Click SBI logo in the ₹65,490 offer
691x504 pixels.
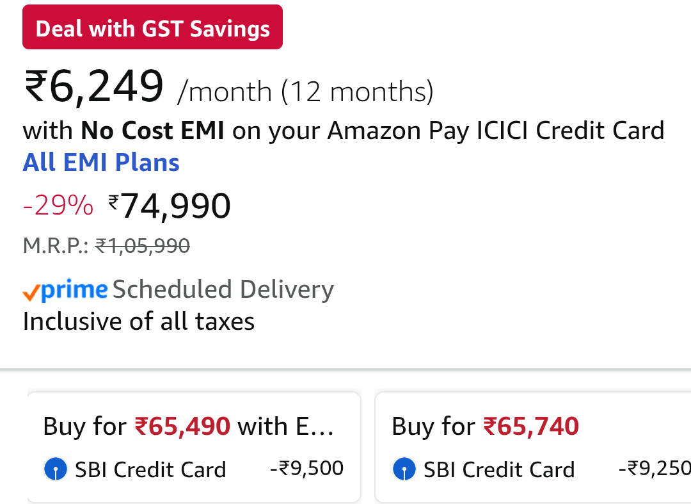point(56,469)
